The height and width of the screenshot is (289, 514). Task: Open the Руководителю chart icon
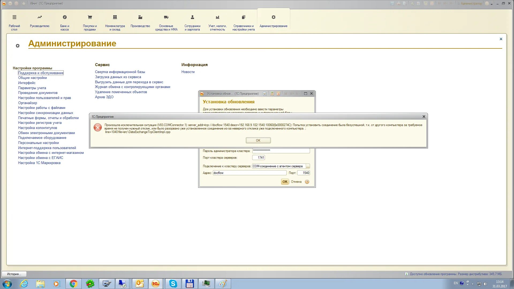pyautogui.click(x=40, y=17)
